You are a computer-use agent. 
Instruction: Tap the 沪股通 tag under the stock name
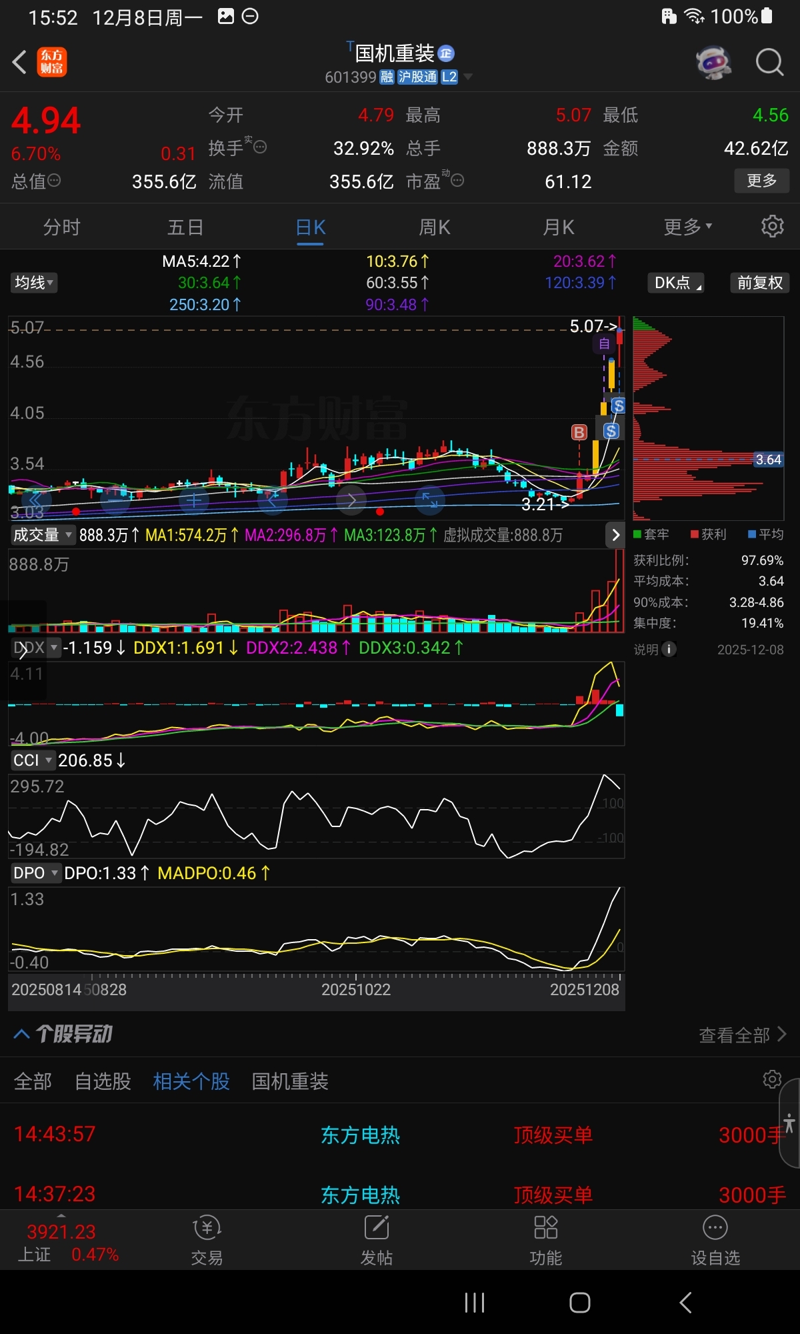[x=417, y=77]
